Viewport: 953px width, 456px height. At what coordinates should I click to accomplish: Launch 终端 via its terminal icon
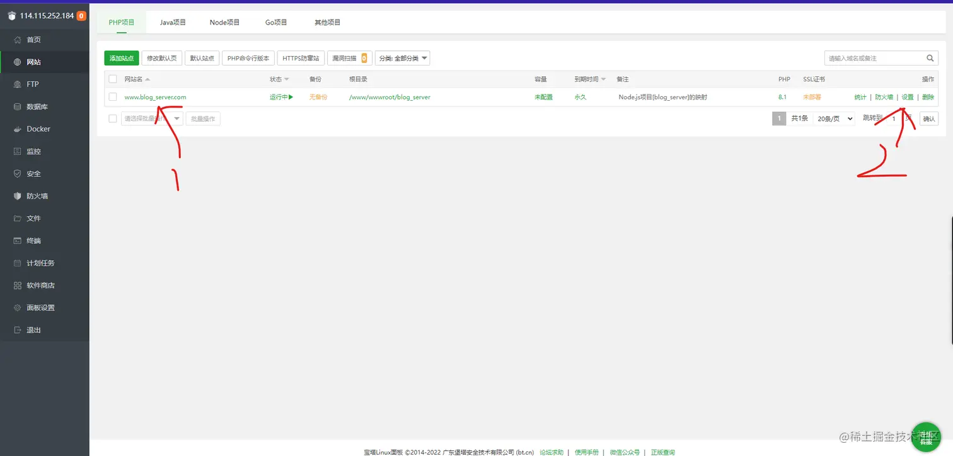[x=18, y=241]
